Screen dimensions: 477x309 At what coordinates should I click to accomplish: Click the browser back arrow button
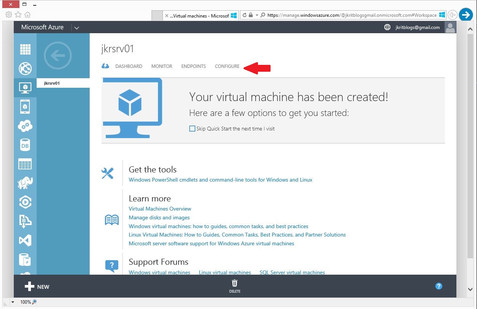click(453, 15)
